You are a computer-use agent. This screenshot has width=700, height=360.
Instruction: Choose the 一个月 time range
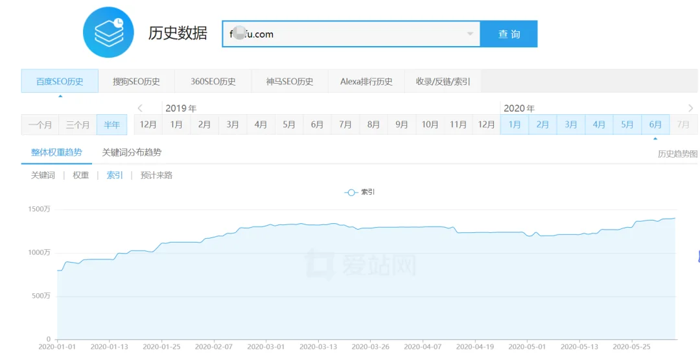pos(40,125)
